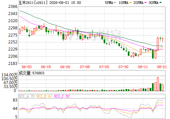Click the 20PMA magenta legend swatch
Image resolution: width=170 pixels, height=119 pixels.
[x=145, y=3]
